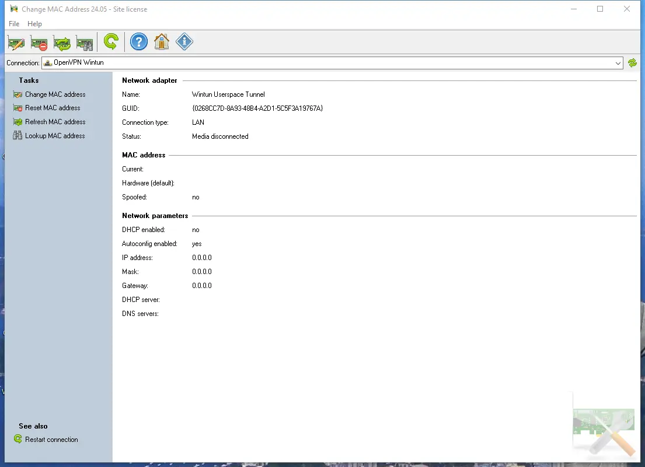The width and height of the screenshot is (645, 467).
Task: Minimize the Change MAC Address window
Action: 574,9
